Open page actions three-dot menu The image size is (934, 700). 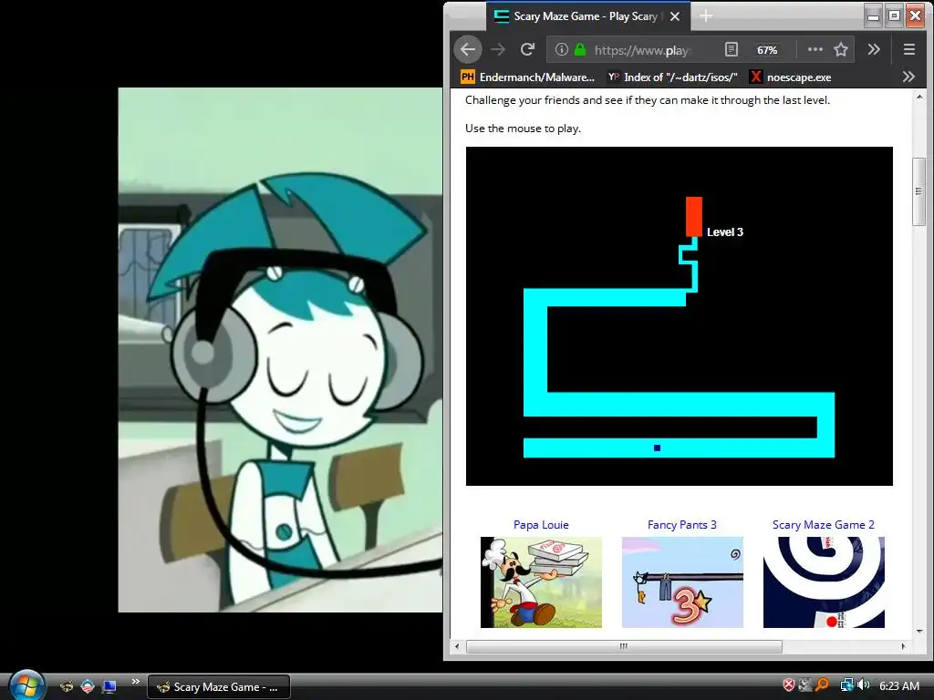click(x=815, y=49)
